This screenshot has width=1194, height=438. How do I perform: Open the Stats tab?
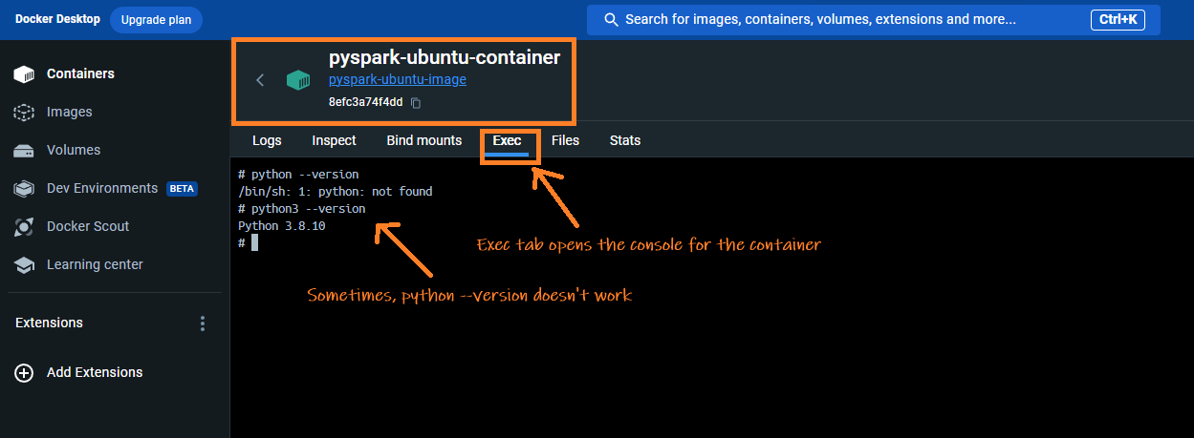point(625,140)
